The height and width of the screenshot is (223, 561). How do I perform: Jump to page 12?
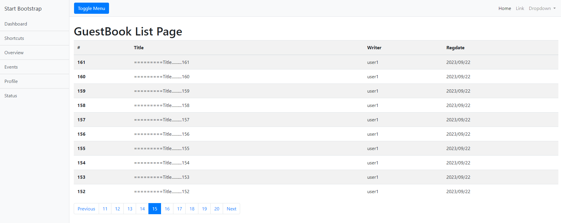tap(118, 209)
